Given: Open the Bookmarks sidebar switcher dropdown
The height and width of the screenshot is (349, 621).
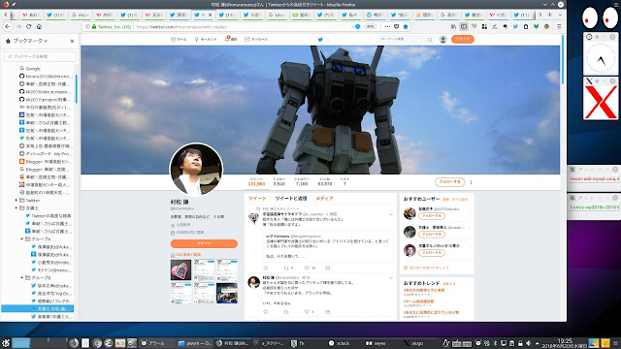Looking at the screenshot, I should pos(30,41).
